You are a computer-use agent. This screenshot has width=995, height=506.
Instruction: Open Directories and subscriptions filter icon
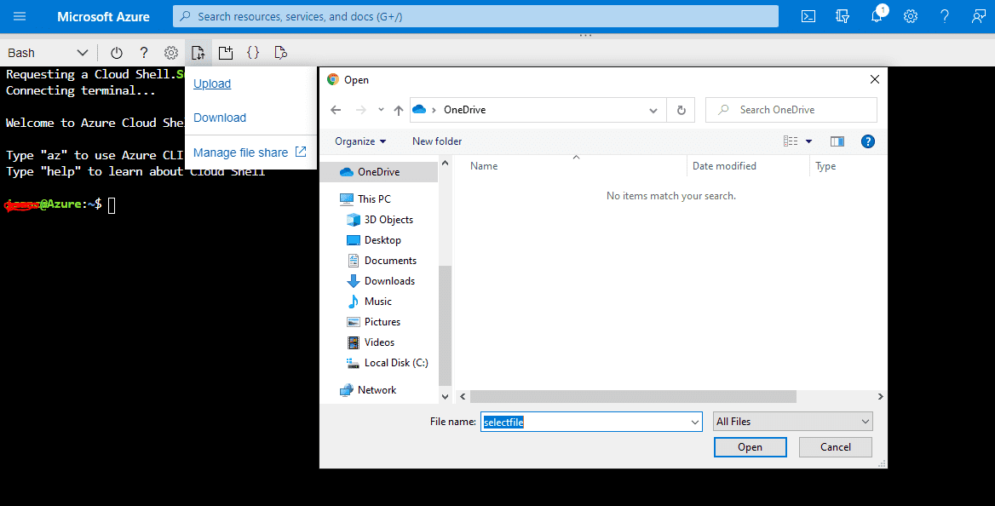tap(842, 16)
